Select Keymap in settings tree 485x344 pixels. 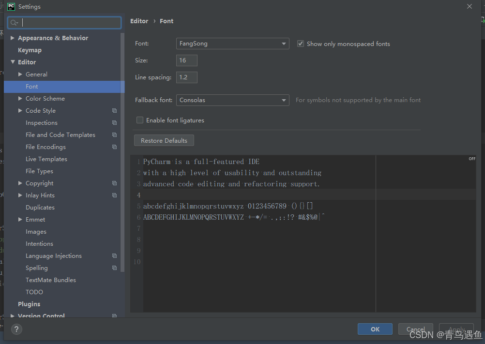[30, 50]
